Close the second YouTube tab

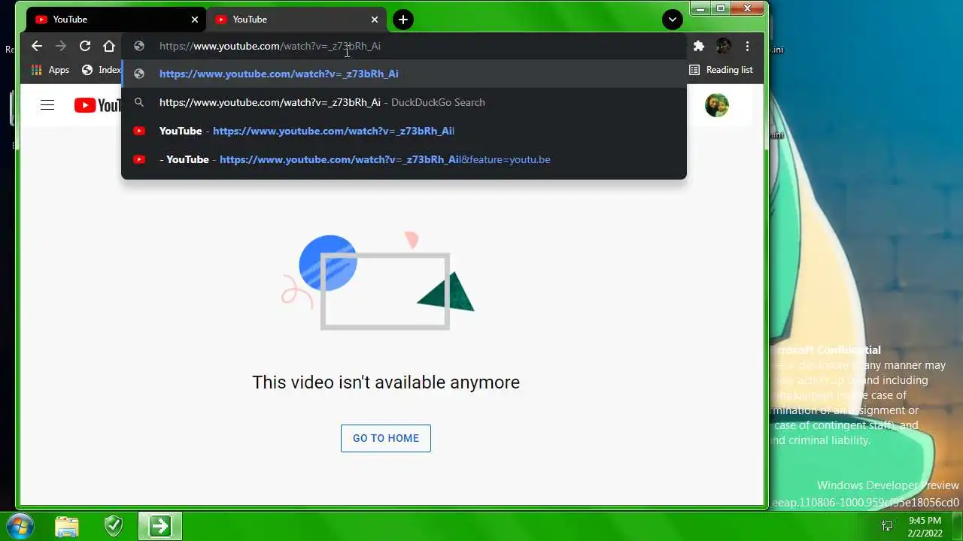tap(375, 20)
